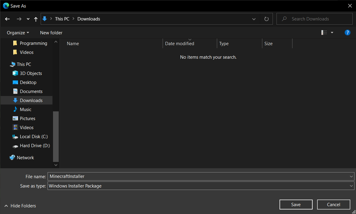Screen dimensions: 356x214
Task: Open Help via the question mark icon
Action: point(347,32)
